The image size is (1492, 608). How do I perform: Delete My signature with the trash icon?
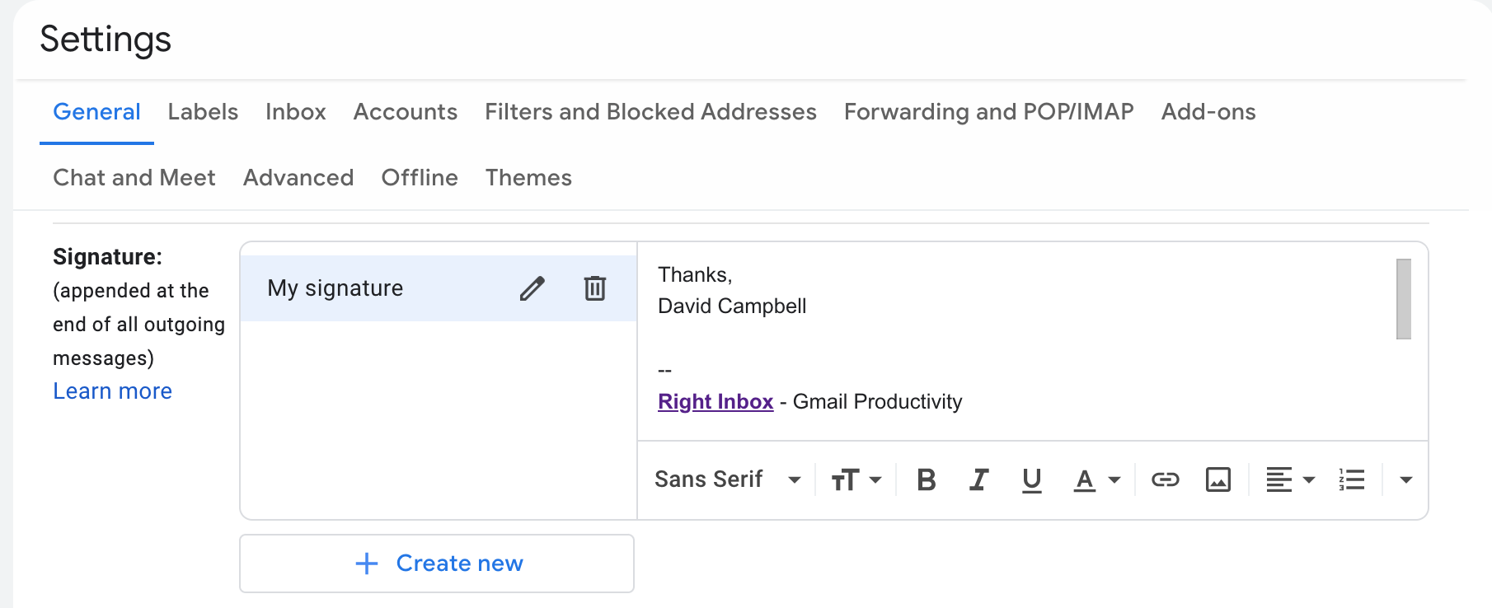click(594, 288)
